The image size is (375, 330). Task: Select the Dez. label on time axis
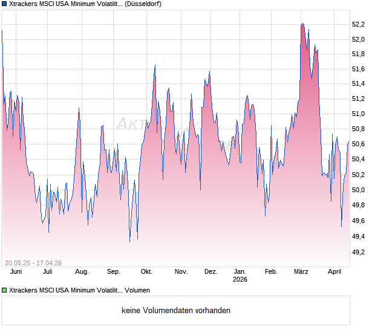[x=210, y=271]
